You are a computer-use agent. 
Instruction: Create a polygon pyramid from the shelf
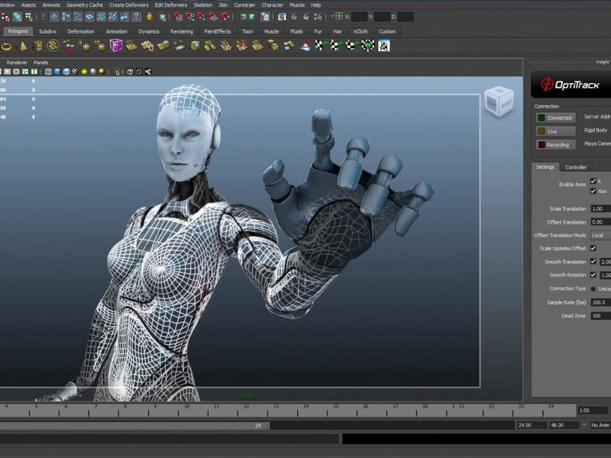coord(22,46)
